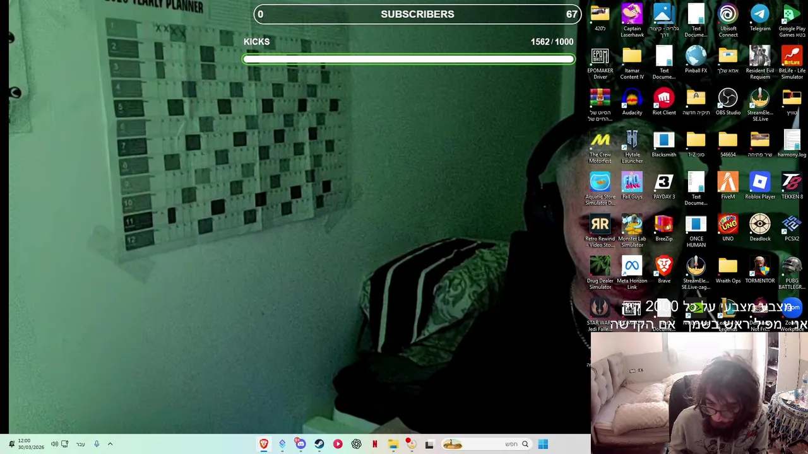Open the harmony.log file

[x=792, y=144]
